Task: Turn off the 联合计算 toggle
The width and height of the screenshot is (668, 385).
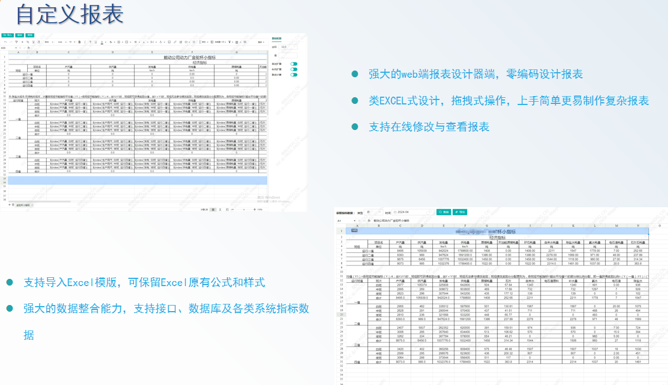Action: point(294,74)
